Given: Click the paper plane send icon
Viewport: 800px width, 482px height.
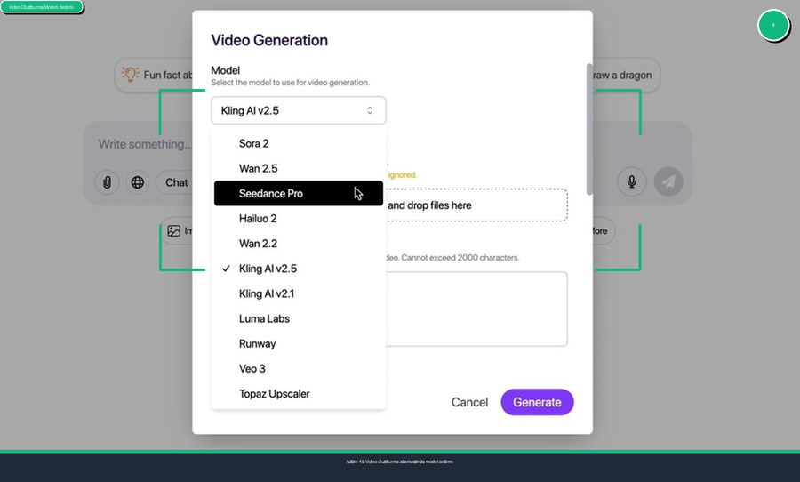Looking at the screenshot, I should 668,181.
